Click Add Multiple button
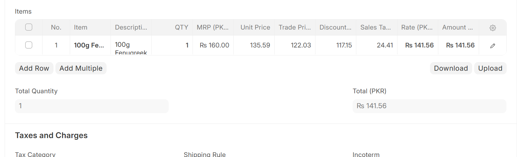This screenshot has width=517, height=157. tap(81, 68)
